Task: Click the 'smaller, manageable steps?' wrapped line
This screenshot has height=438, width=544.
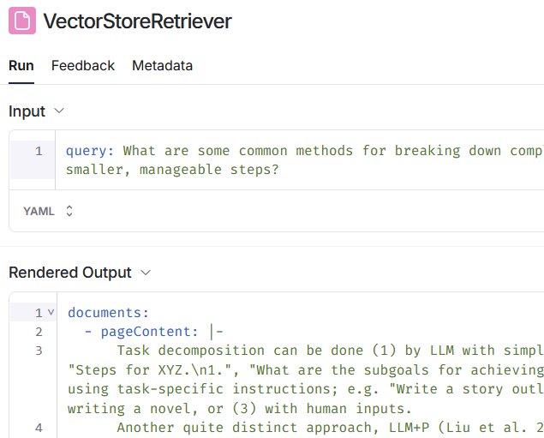Action: pos(173,170)
